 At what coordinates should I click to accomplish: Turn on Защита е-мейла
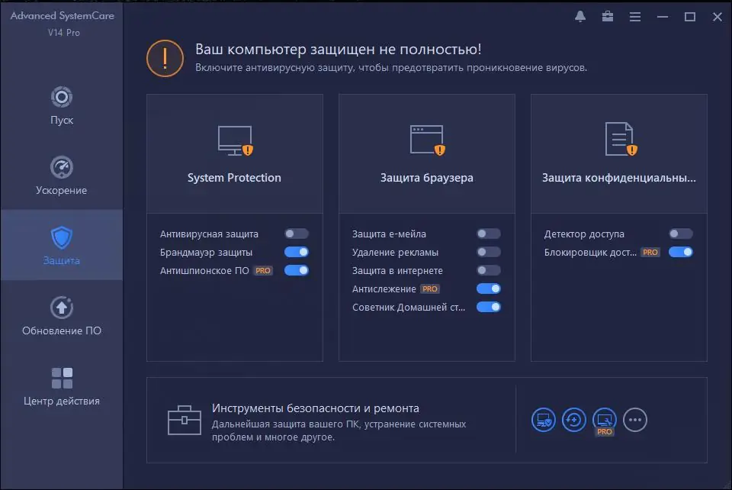(x=489, y=234)
